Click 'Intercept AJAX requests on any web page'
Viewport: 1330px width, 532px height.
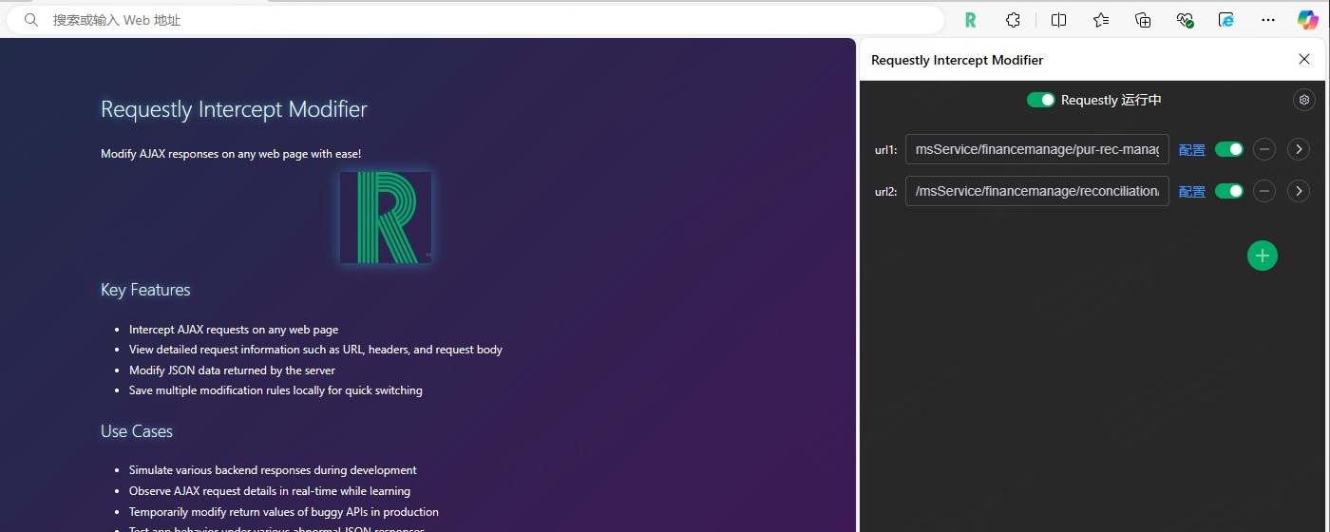point(234,330)
